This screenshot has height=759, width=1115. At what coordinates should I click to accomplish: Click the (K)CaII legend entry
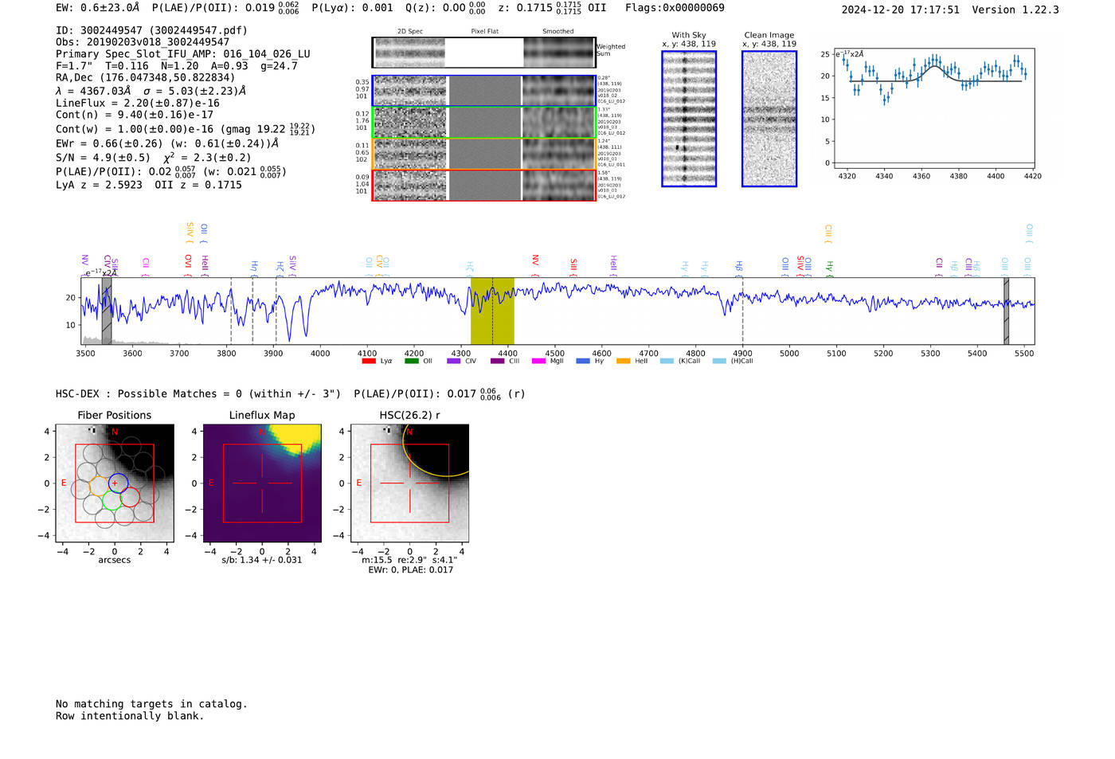pos(680,361)
